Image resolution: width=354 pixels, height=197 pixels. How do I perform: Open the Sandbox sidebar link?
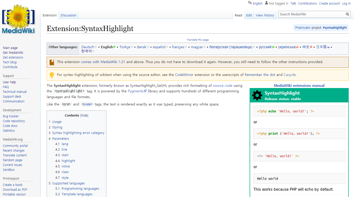9,170
